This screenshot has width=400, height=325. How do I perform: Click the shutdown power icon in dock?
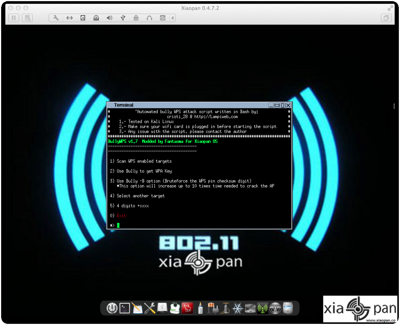[x=112, y=308]
